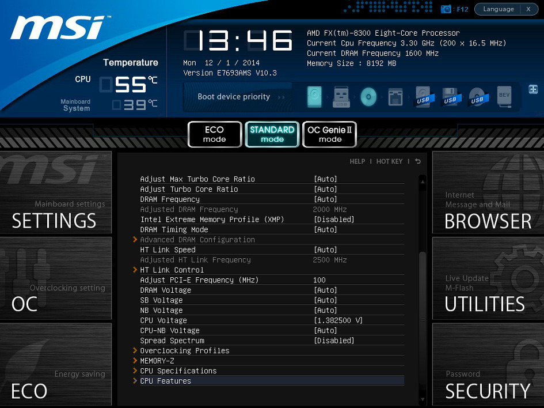Select the Spread Spectrum row label
Image resolution: width=544 pixels, height=408 pixels.
[172, 341]
